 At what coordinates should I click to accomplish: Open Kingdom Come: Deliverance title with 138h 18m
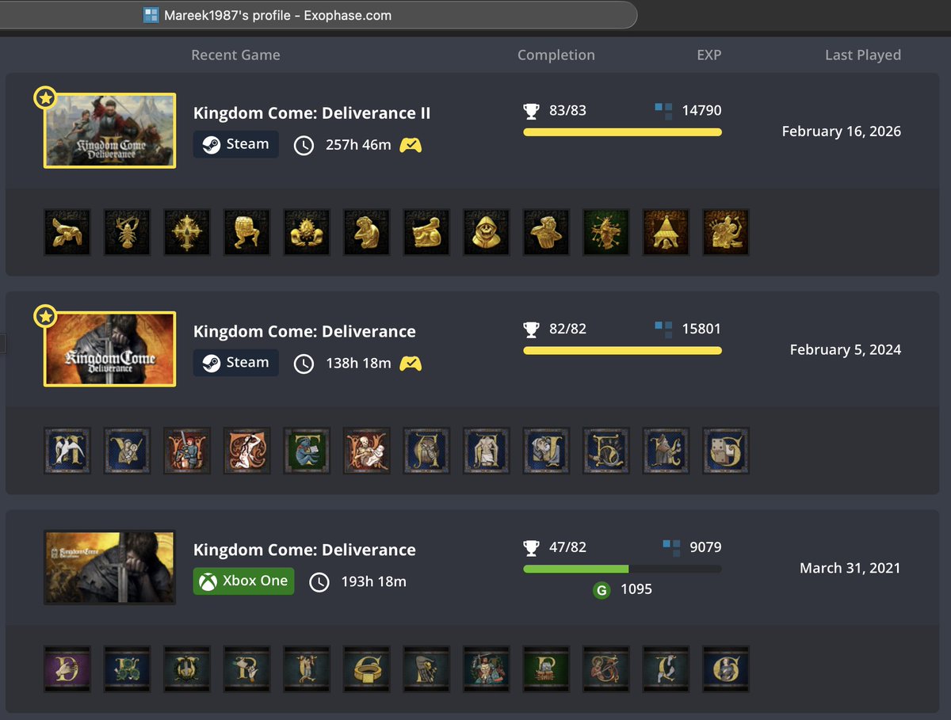point(304,332)
